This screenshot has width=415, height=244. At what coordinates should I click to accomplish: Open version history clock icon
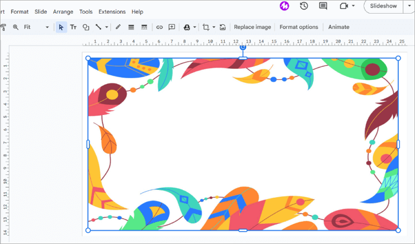tap(304, 6)
